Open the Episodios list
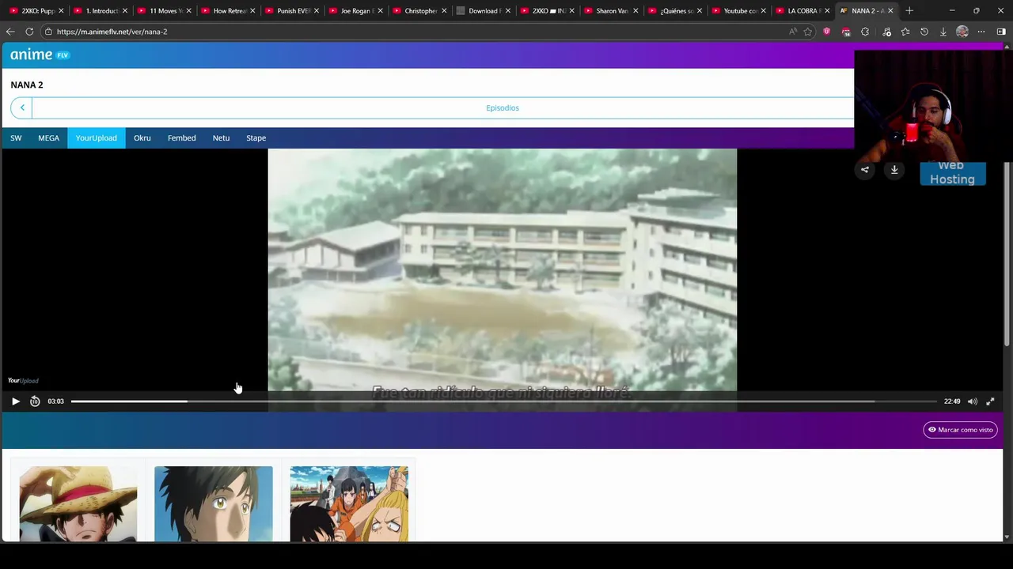The width and height of the screenshot is (1013, 569). click(503, 107)
